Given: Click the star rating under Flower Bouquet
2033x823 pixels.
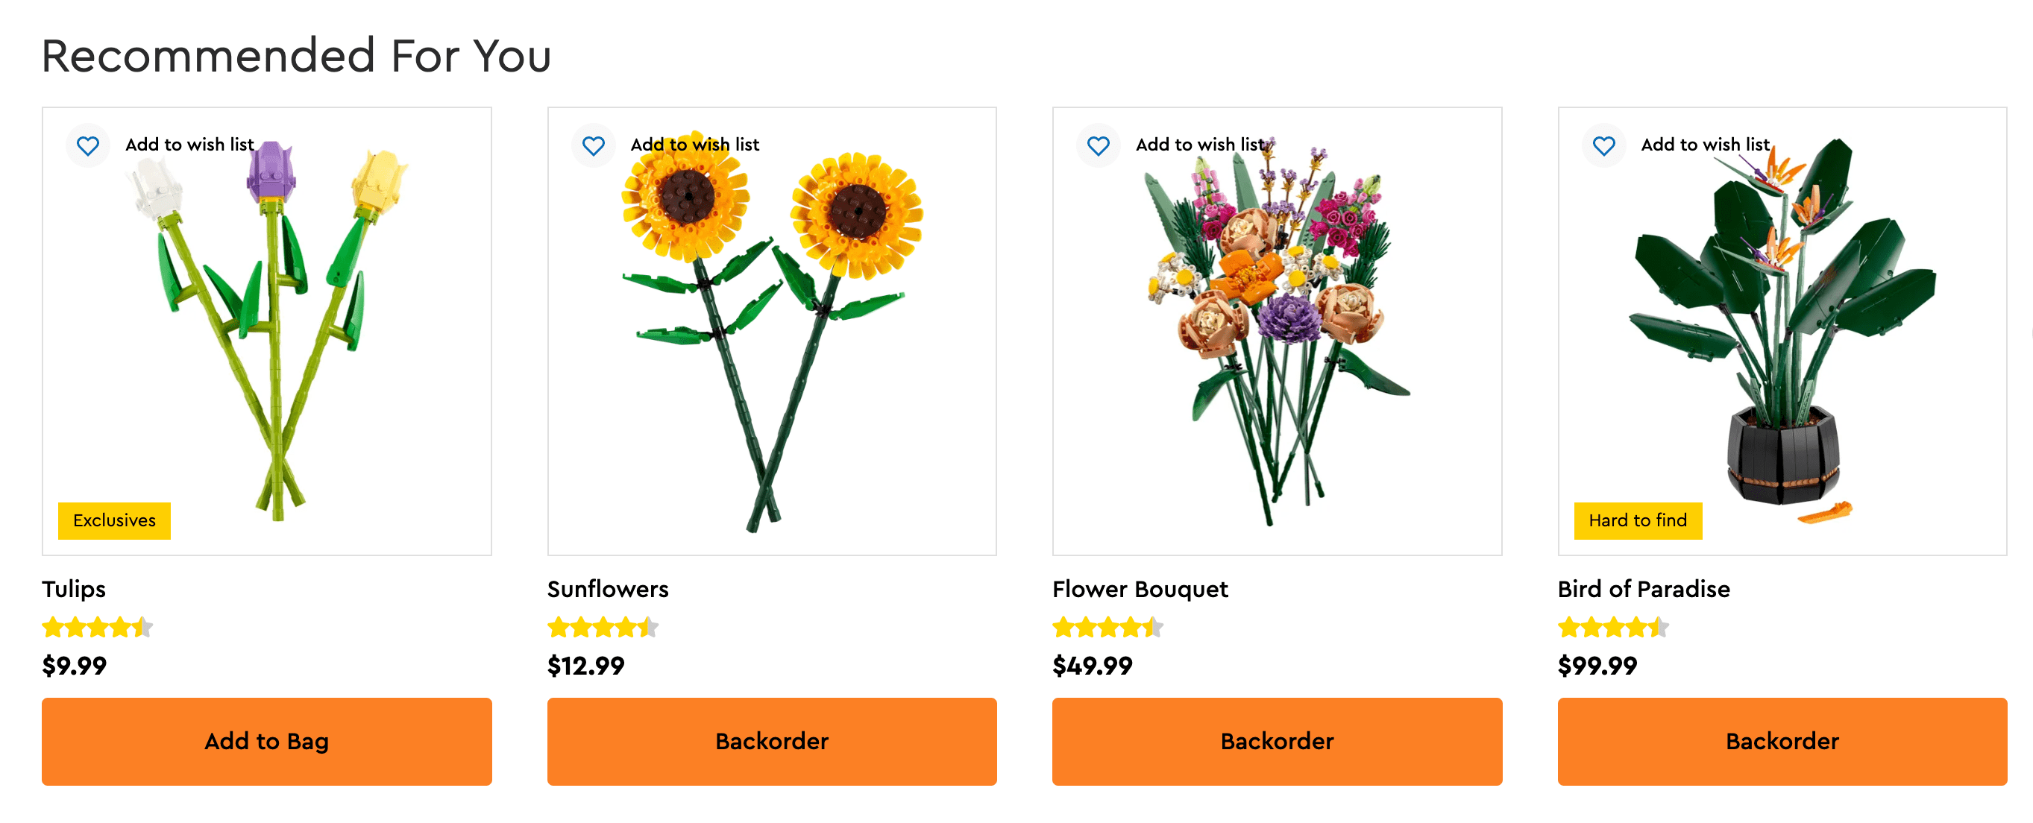Looking at the screenshot, I should click(x=1107, y=626).
